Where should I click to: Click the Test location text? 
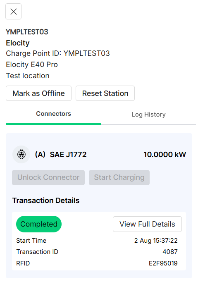point(28,76)
